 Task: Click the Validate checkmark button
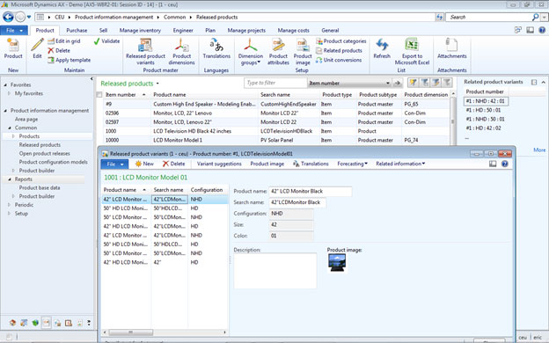click(106, 41)
